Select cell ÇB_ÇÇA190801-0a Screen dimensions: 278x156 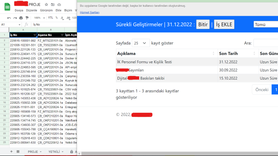tap(51, 129)
